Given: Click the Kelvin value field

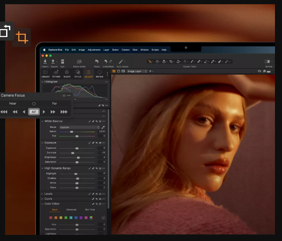Looking at the screenshot, I should [x=102, y=132].
